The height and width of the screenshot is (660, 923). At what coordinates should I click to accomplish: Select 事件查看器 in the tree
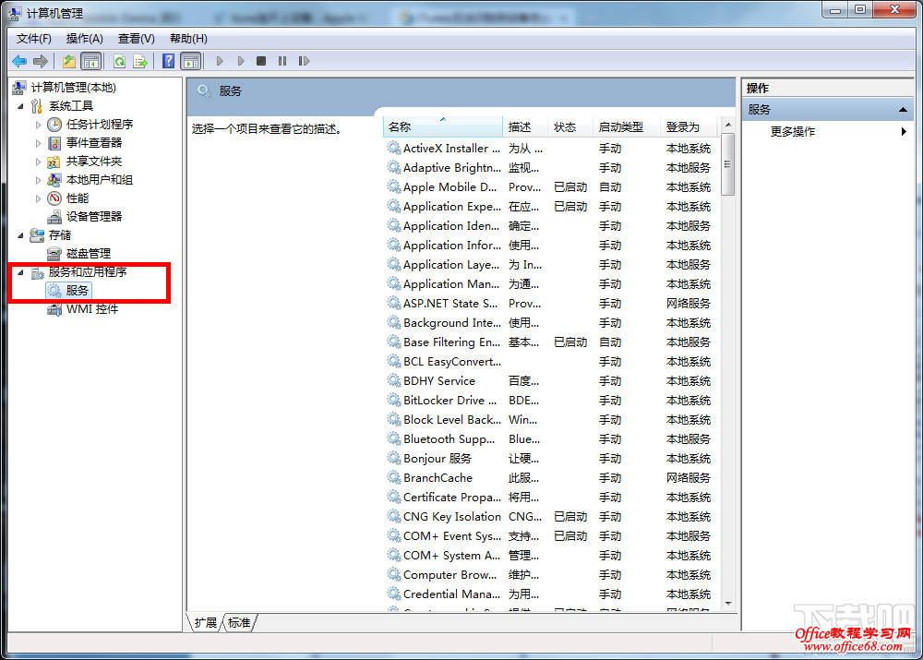(x=93, y=143)
